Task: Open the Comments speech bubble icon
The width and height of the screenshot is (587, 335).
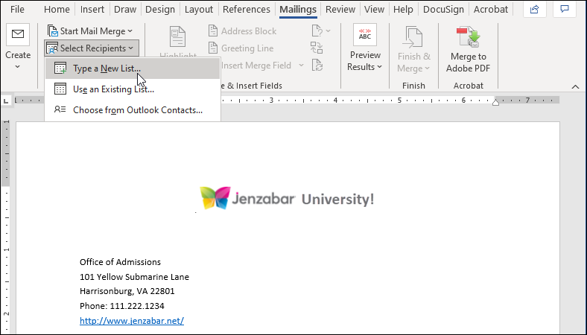Action: [566, 10]
